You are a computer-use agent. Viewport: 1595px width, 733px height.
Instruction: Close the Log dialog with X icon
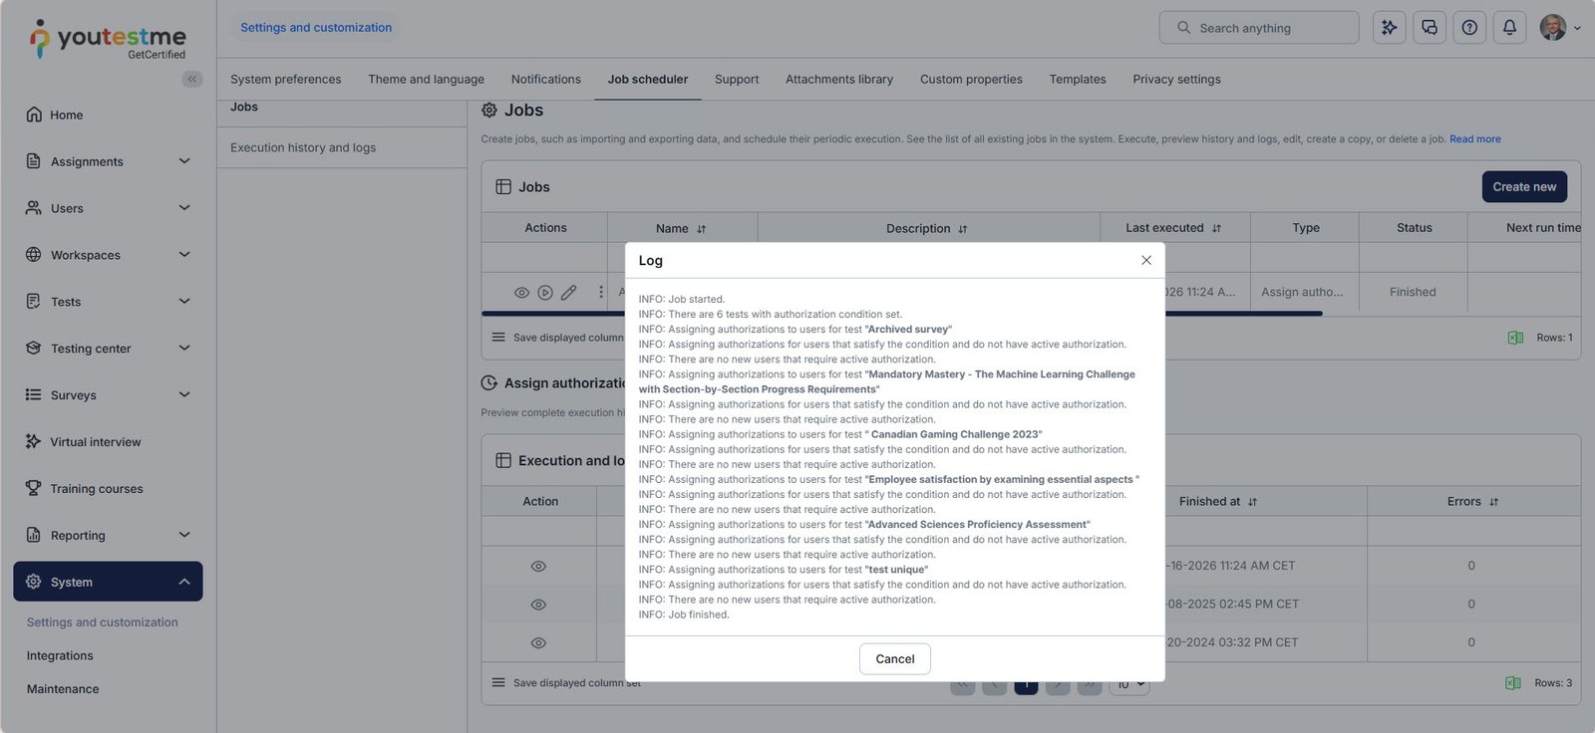pyautogui.click(x=1146, y=260)
